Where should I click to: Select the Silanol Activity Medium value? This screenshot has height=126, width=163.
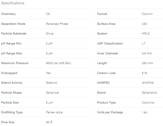[x=52, y=83]
